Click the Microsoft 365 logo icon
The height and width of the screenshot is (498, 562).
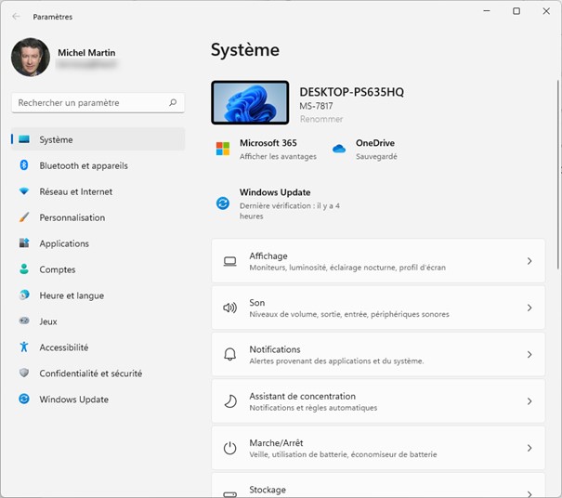[223, 149]
